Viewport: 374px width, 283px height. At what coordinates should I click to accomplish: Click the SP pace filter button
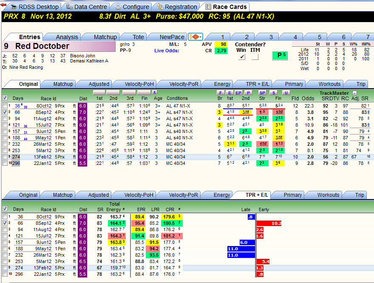(262, 93)
